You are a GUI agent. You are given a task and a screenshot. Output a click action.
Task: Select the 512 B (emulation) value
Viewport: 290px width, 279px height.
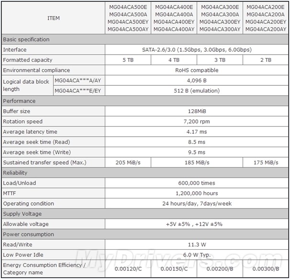coord(197,91)
